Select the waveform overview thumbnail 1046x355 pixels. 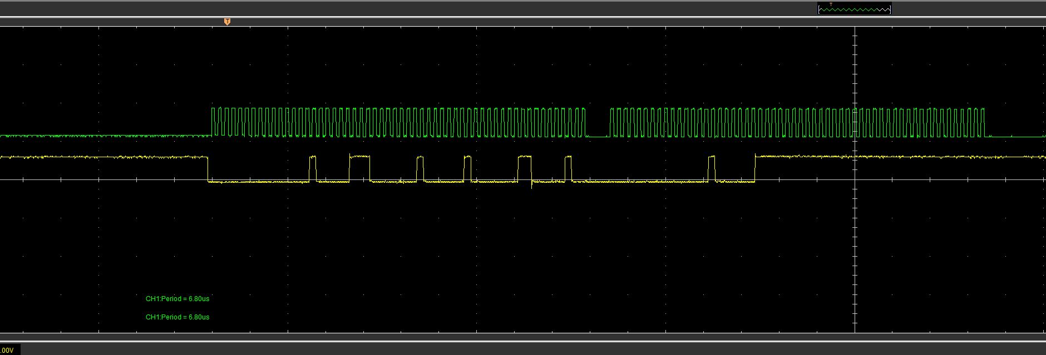coord(855,8)
